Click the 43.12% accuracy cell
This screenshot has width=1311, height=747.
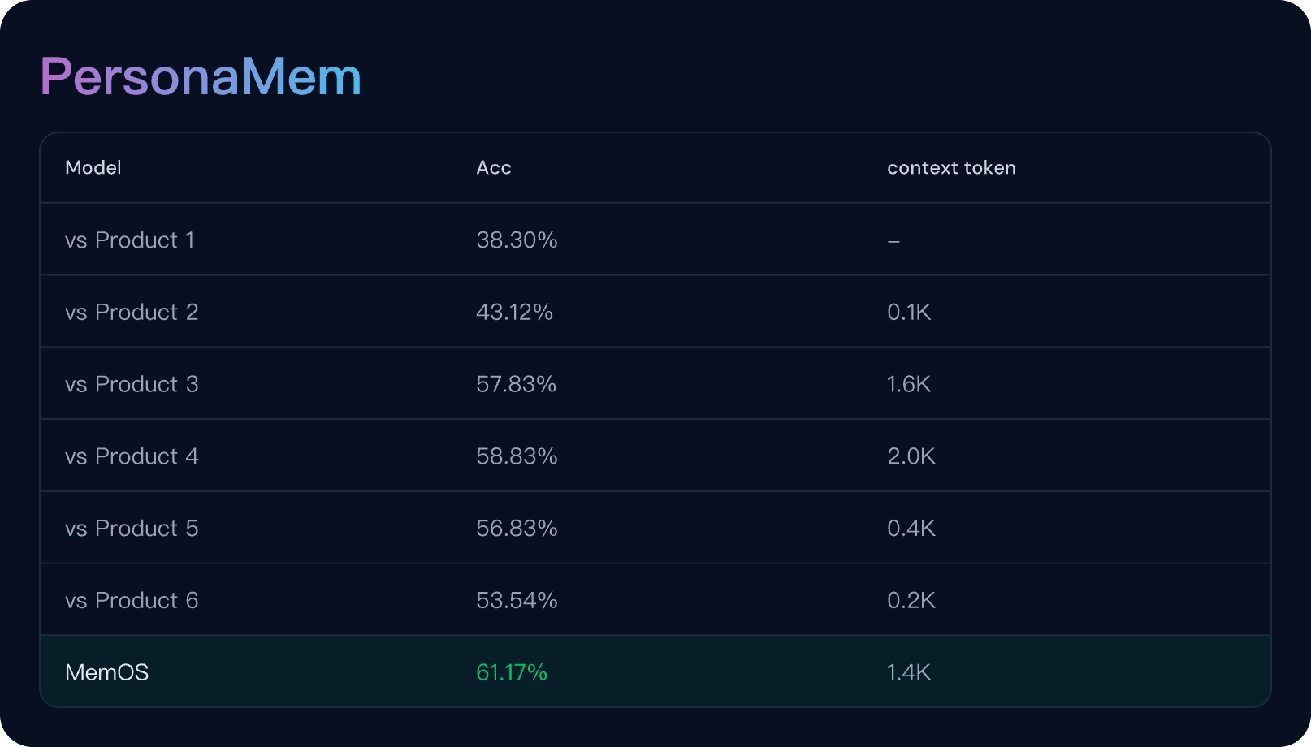coord(514,313)
